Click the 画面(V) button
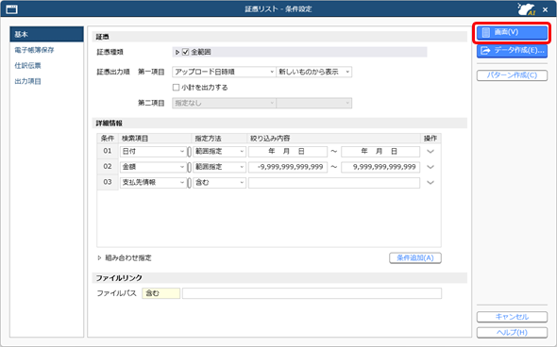This screenshot has width=557, height=347. coord(512,32)
